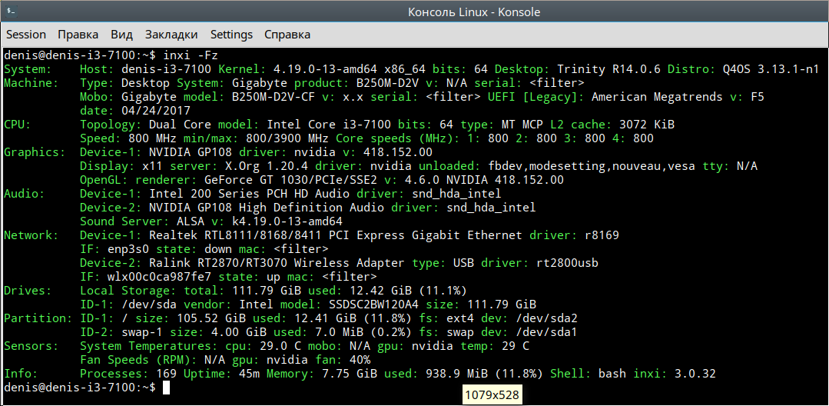Click gpu fan speed '40%'

click(x=360, y=359)
